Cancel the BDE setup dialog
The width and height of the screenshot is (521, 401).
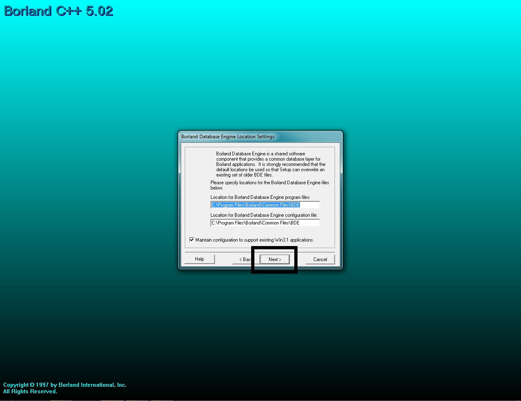click(320, 259)
